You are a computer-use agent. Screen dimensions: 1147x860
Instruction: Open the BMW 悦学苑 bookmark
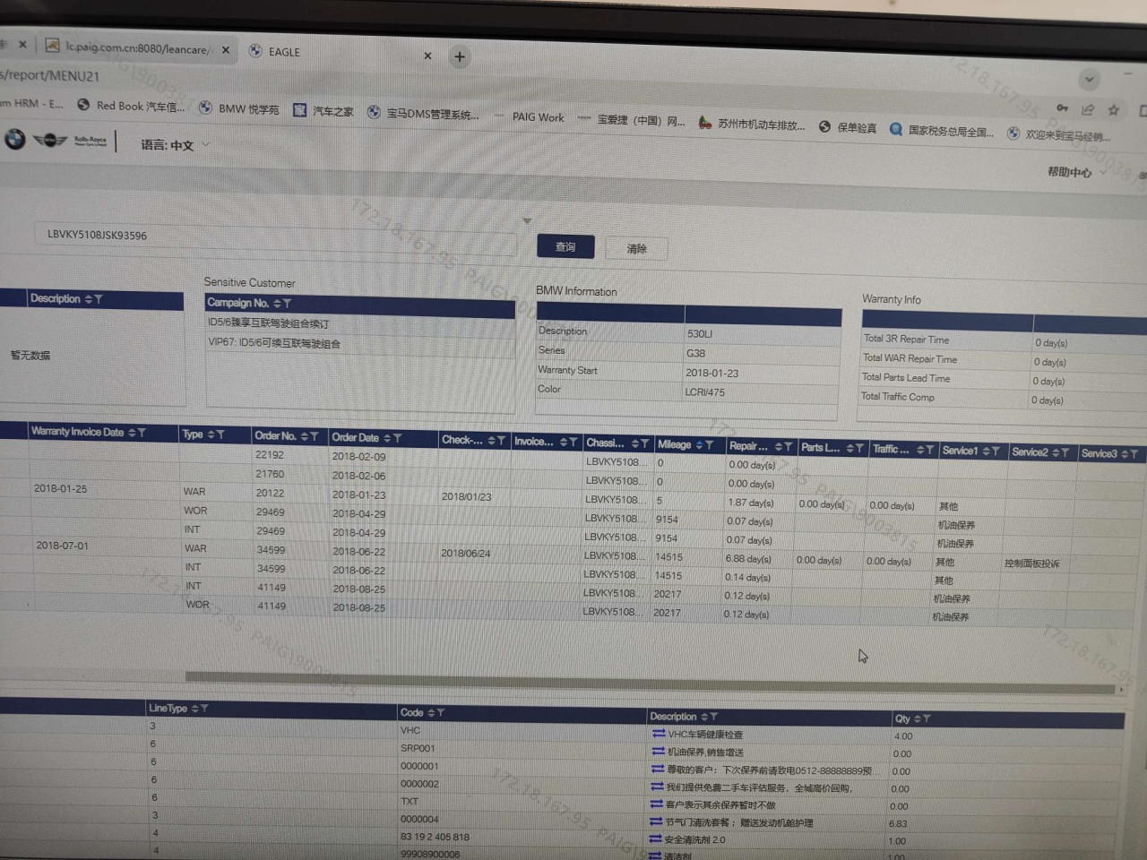238,108
